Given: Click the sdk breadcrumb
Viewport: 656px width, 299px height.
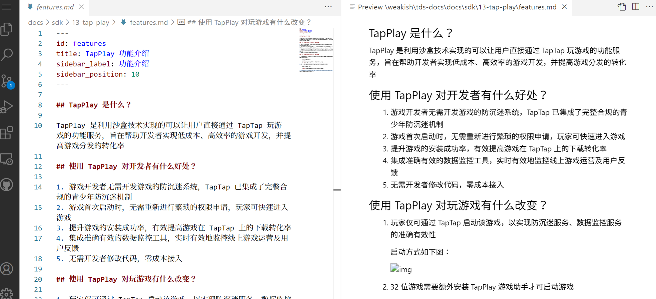Looking at the screenshot, I should pyautogui.click(x=57, y=22).
